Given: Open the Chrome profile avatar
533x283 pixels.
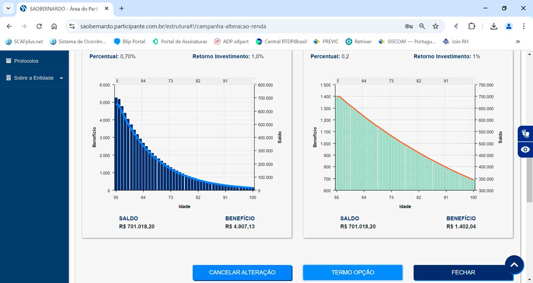Looking at the screenshot, I should tap(509, 26).
